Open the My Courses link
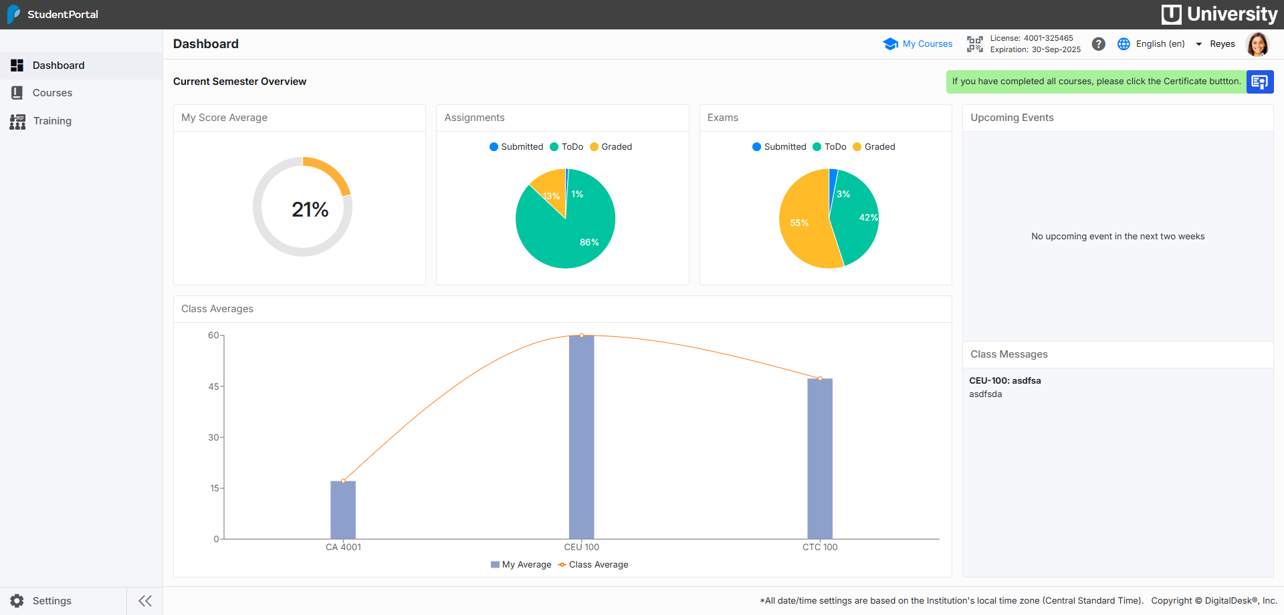 pos(927,43)
